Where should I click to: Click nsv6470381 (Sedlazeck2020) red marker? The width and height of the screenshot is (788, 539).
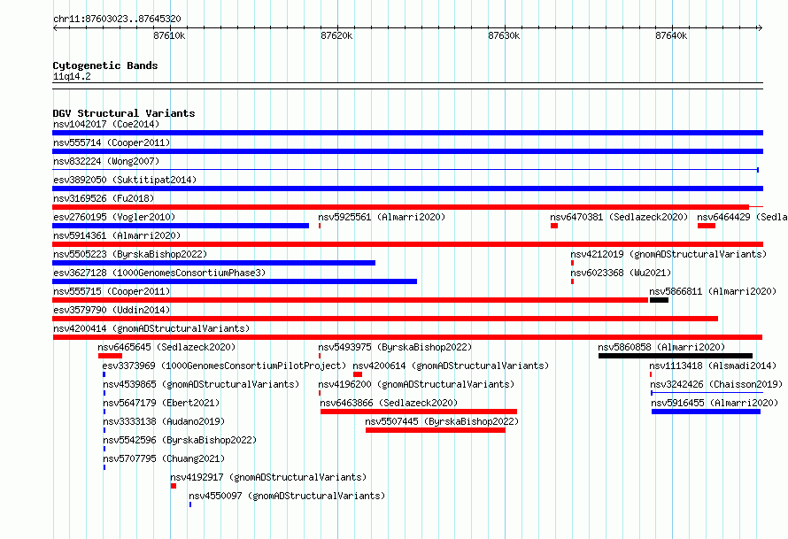554,226
